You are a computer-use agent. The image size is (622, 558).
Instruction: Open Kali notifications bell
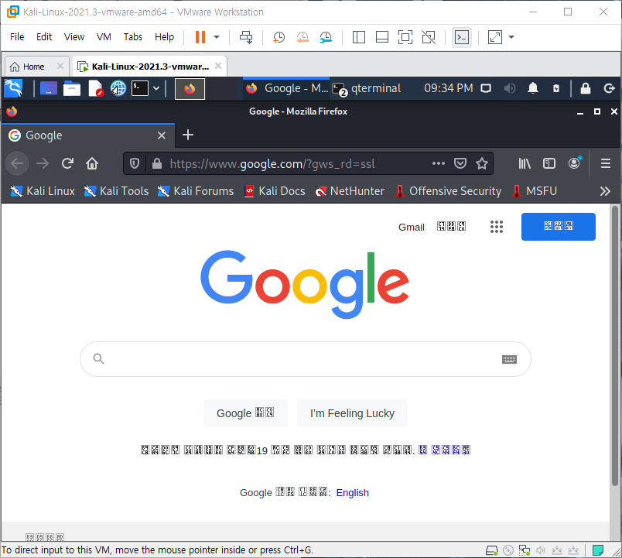533,88
